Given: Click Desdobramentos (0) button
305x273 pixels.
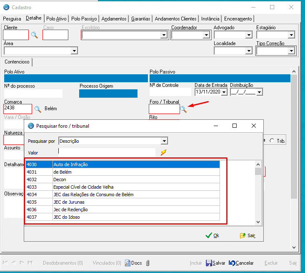Looking at the screenshot, I should coord(63,263).
